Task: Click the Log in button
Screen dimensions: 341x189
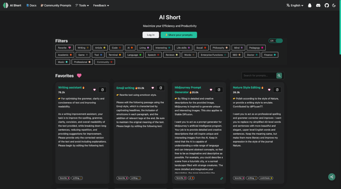Action: (x=151, y=35)
